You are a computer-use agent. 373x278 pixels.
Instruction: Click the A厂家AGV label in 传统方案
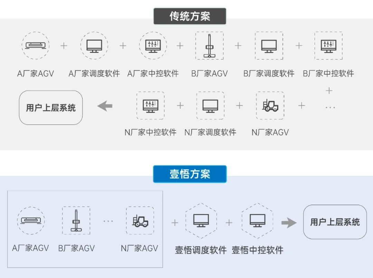click(36, 73)
